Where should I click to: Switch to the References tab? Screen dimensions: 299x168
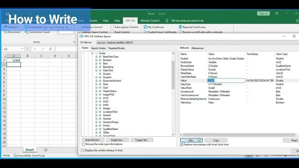(x=197, y=48)
